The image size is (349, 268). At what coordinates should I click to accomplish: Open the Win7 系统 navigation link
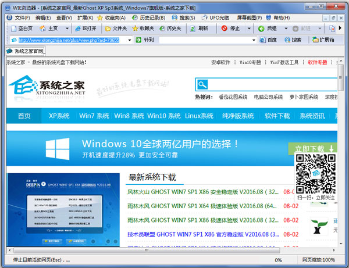[94, 116]
